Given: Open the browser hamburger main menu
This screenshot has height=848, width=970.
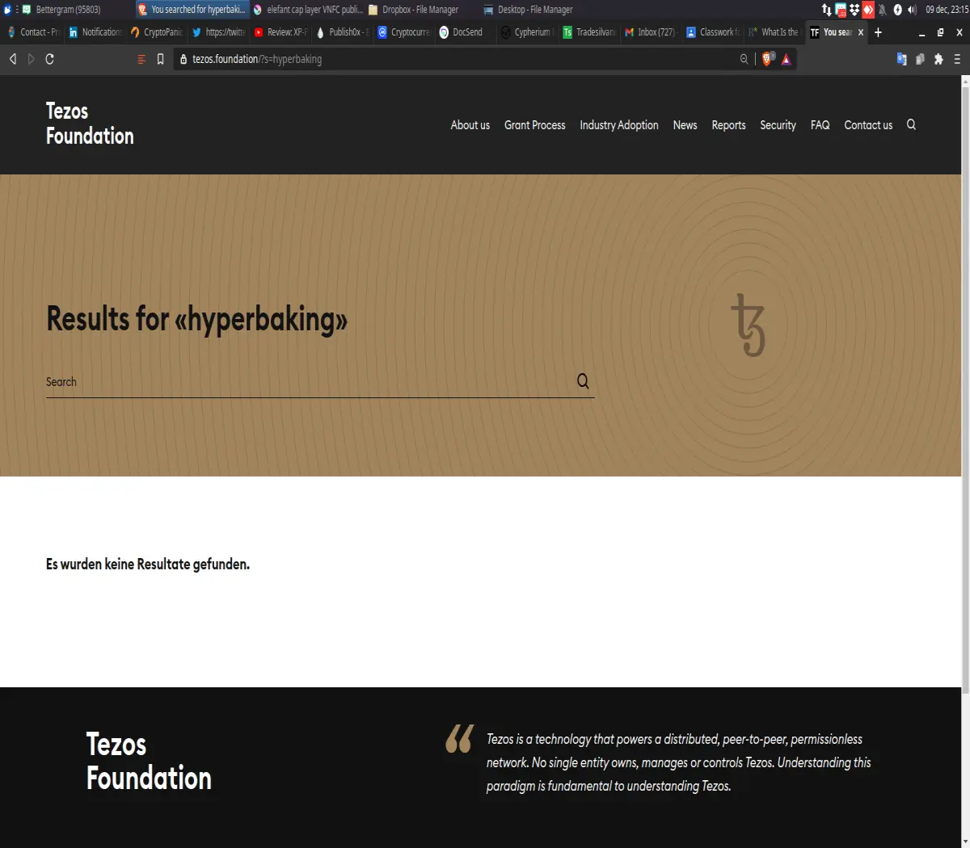Looking at the screenshot, I should 957,59.
